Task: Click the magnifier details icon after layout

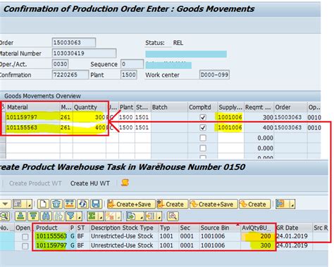Action: pos(173,216)
